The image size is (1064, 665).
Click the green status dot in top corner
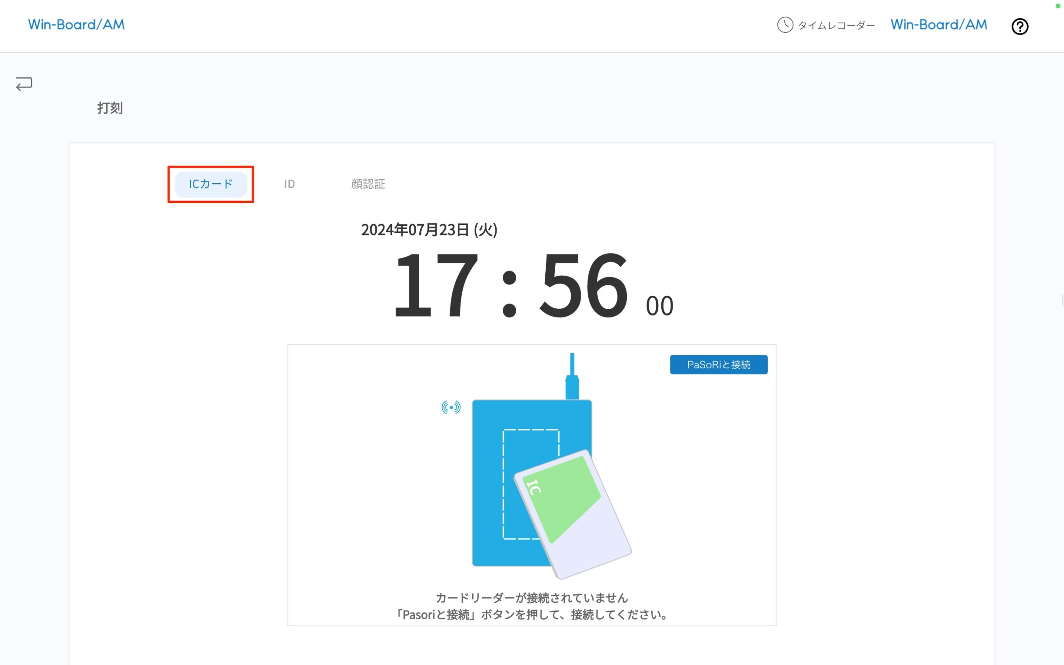point(1057,6)
